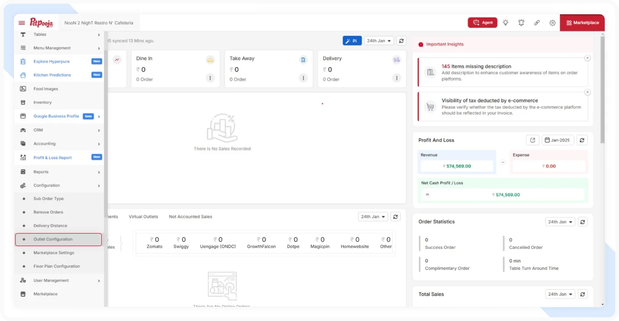
Task: Click the red Agent button
Action: (482, 23)
